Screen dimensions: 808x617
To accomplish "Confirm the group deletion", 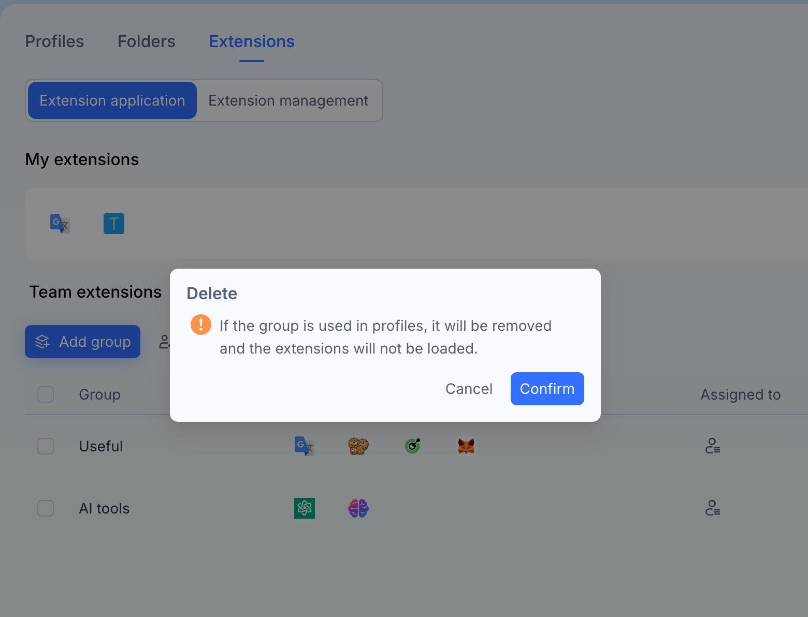I will pyautogui.click(x=547, y=389).
